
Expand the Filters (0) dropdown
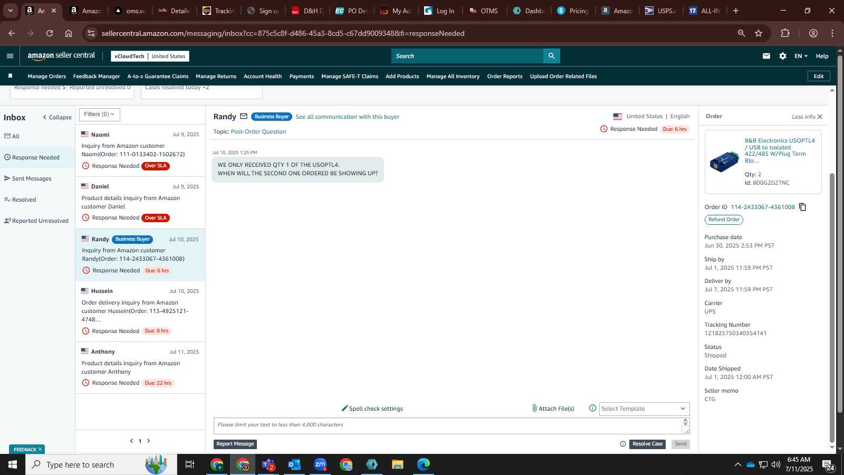(100, 114)
